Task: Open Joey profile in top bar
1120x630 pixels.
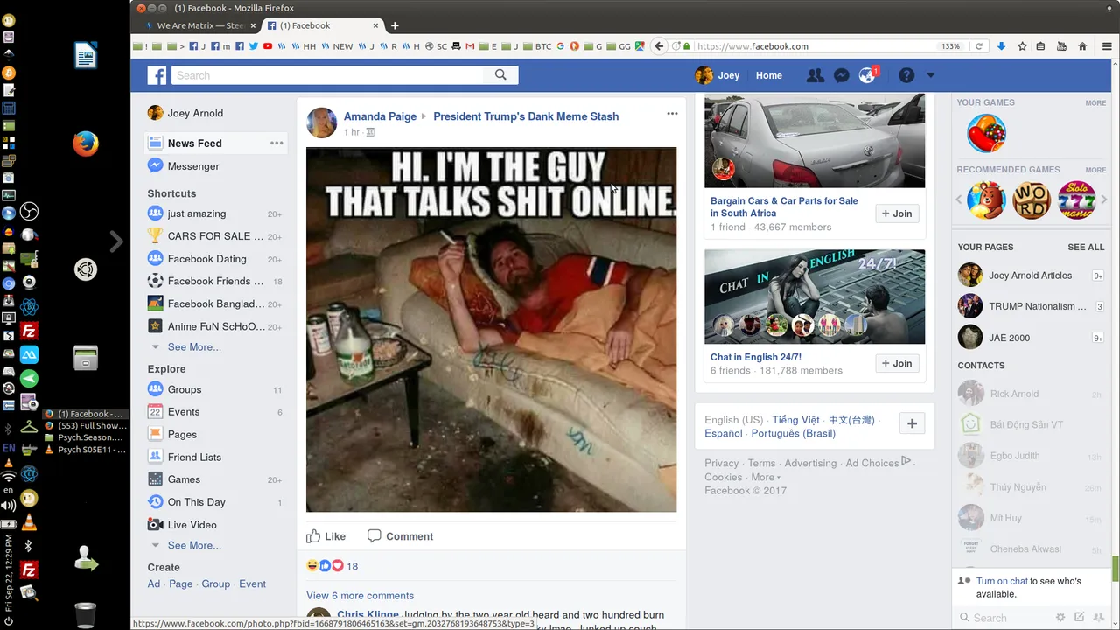Action: 717,75
